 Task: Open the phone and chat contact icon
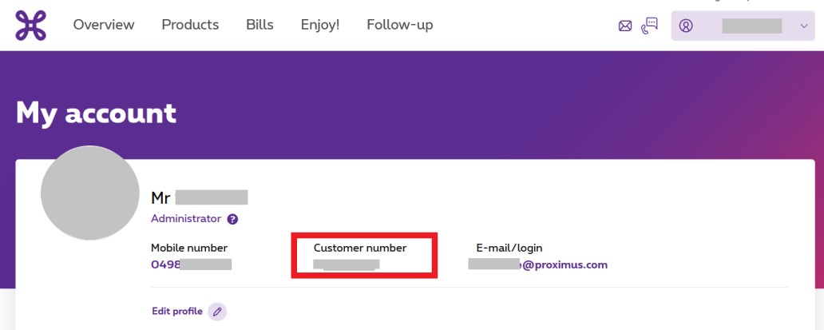point(650,26)
